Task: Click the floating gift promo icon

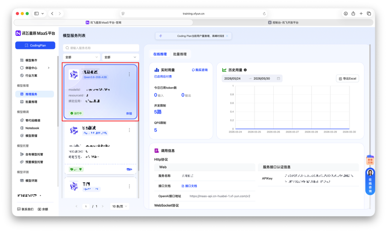Action: [370, 161]
